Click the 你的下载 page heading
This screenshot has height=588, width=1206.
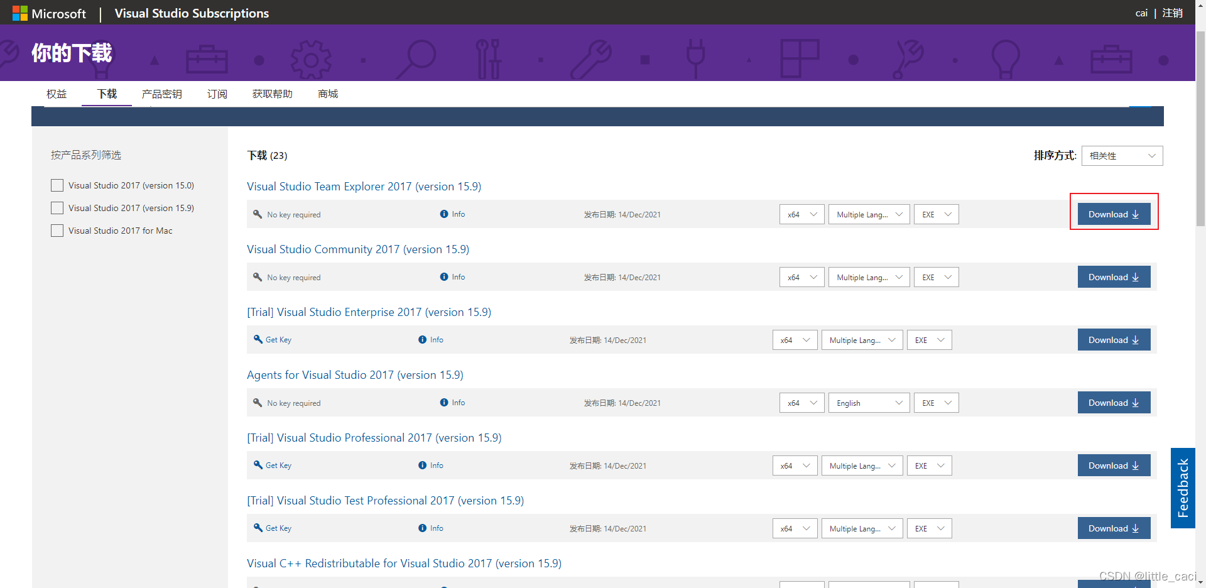[72, 53]
